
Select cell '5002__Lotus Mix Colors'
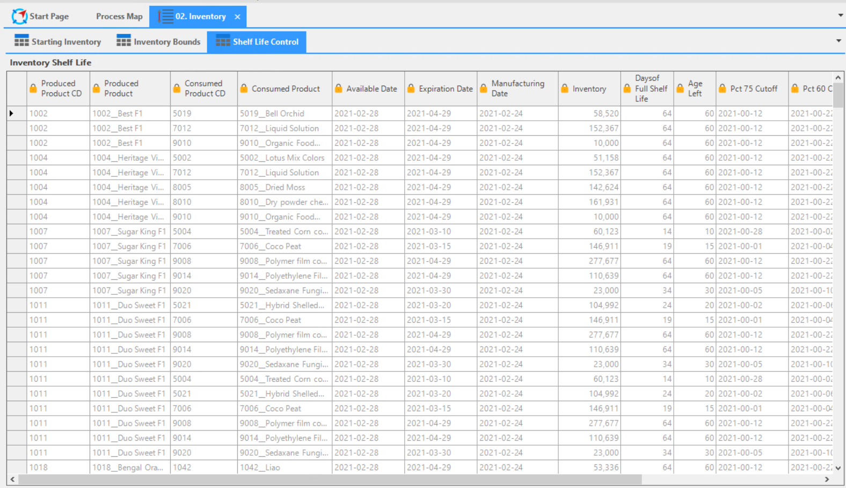click(285, 158)
